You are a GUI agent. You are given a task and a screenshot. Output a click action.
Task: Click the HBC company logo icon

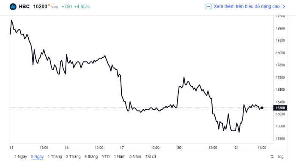pos(13,7)
